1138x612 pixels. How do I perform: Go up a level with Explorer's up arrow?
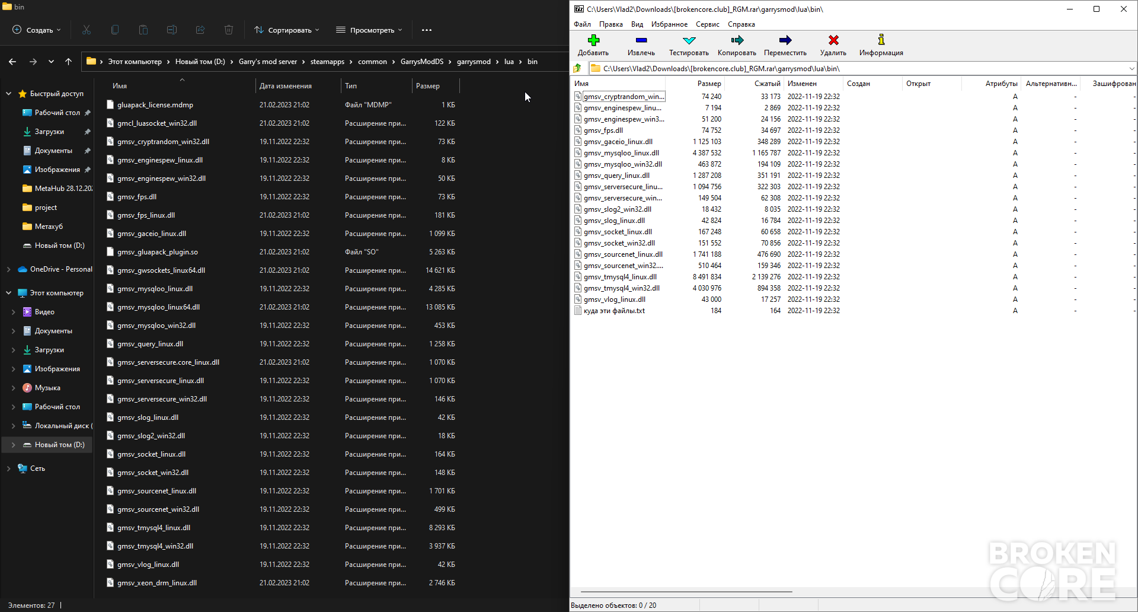click(x=68, y=61)
